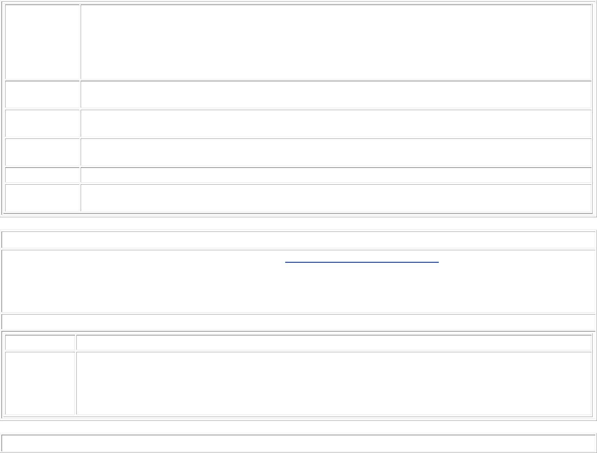Select the wide cell in the top table's fourth row

pyautogui.click(x=336, y=152)
